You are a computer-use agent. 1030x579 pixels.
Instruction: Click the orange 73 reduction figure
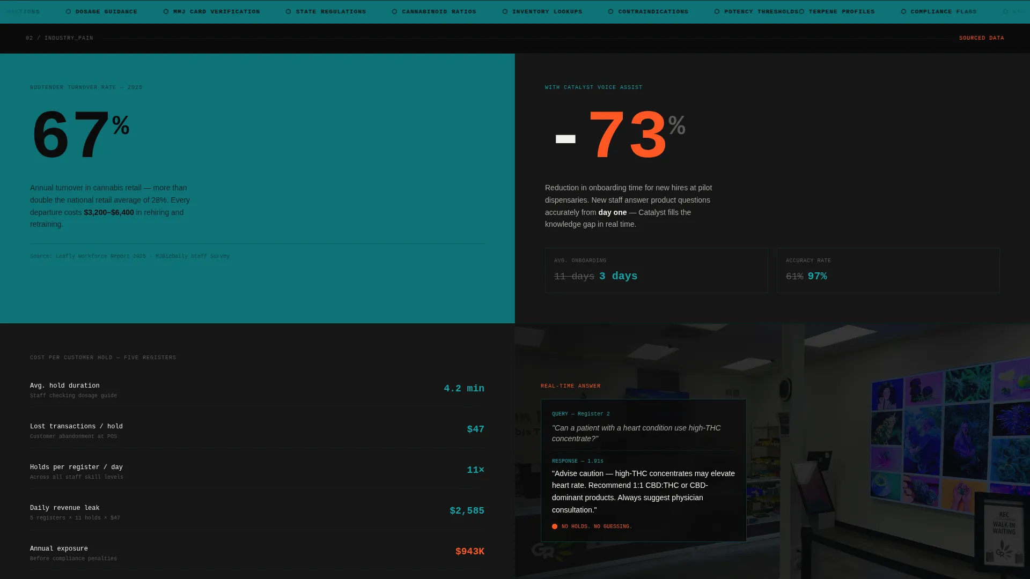pyautogui.click(x=628, y=135)
